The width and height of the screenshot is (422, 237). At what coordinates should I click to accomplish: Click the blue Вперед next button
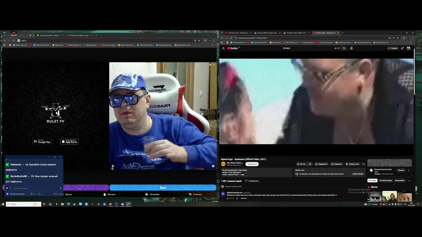coord(163,188)
